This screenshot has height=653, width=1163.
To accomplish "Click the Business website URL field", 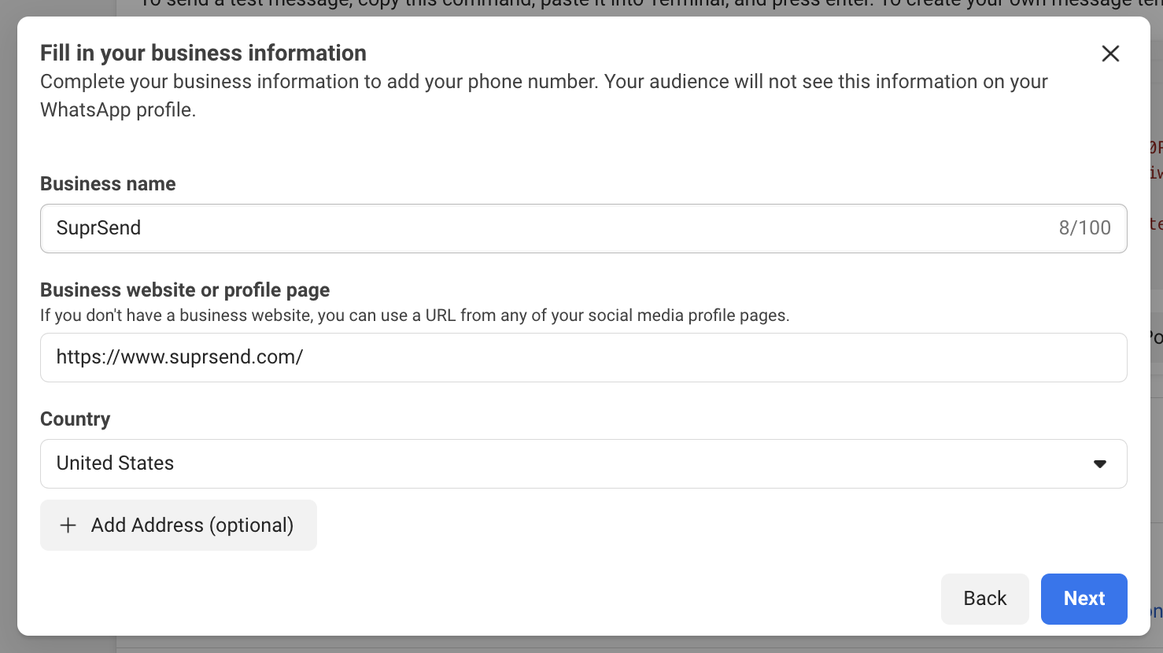I will coord(583,357).
